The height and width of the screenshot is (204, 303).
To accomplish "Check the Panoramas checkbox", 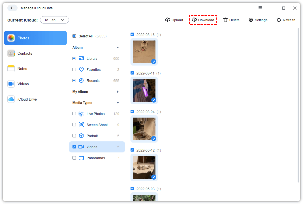I will [x=74, y=158].
